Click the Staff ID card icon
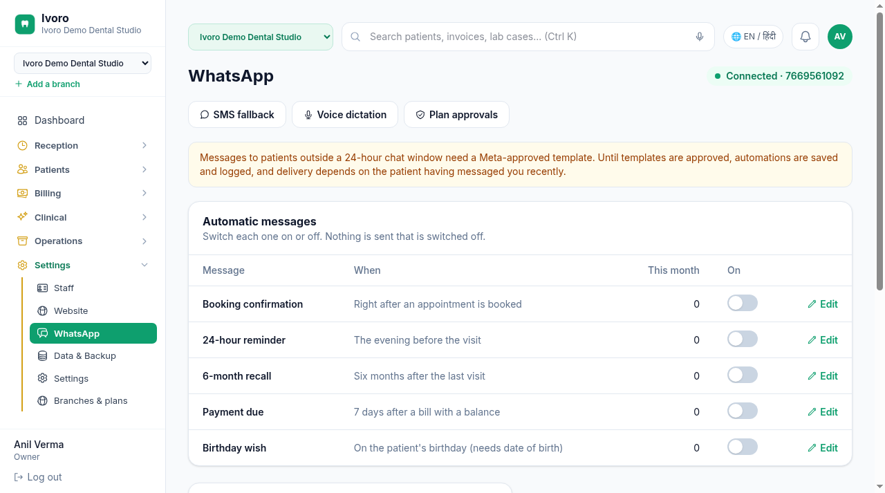Image resolution: width=885 pixels, height=493 pixels. [42, 288]
